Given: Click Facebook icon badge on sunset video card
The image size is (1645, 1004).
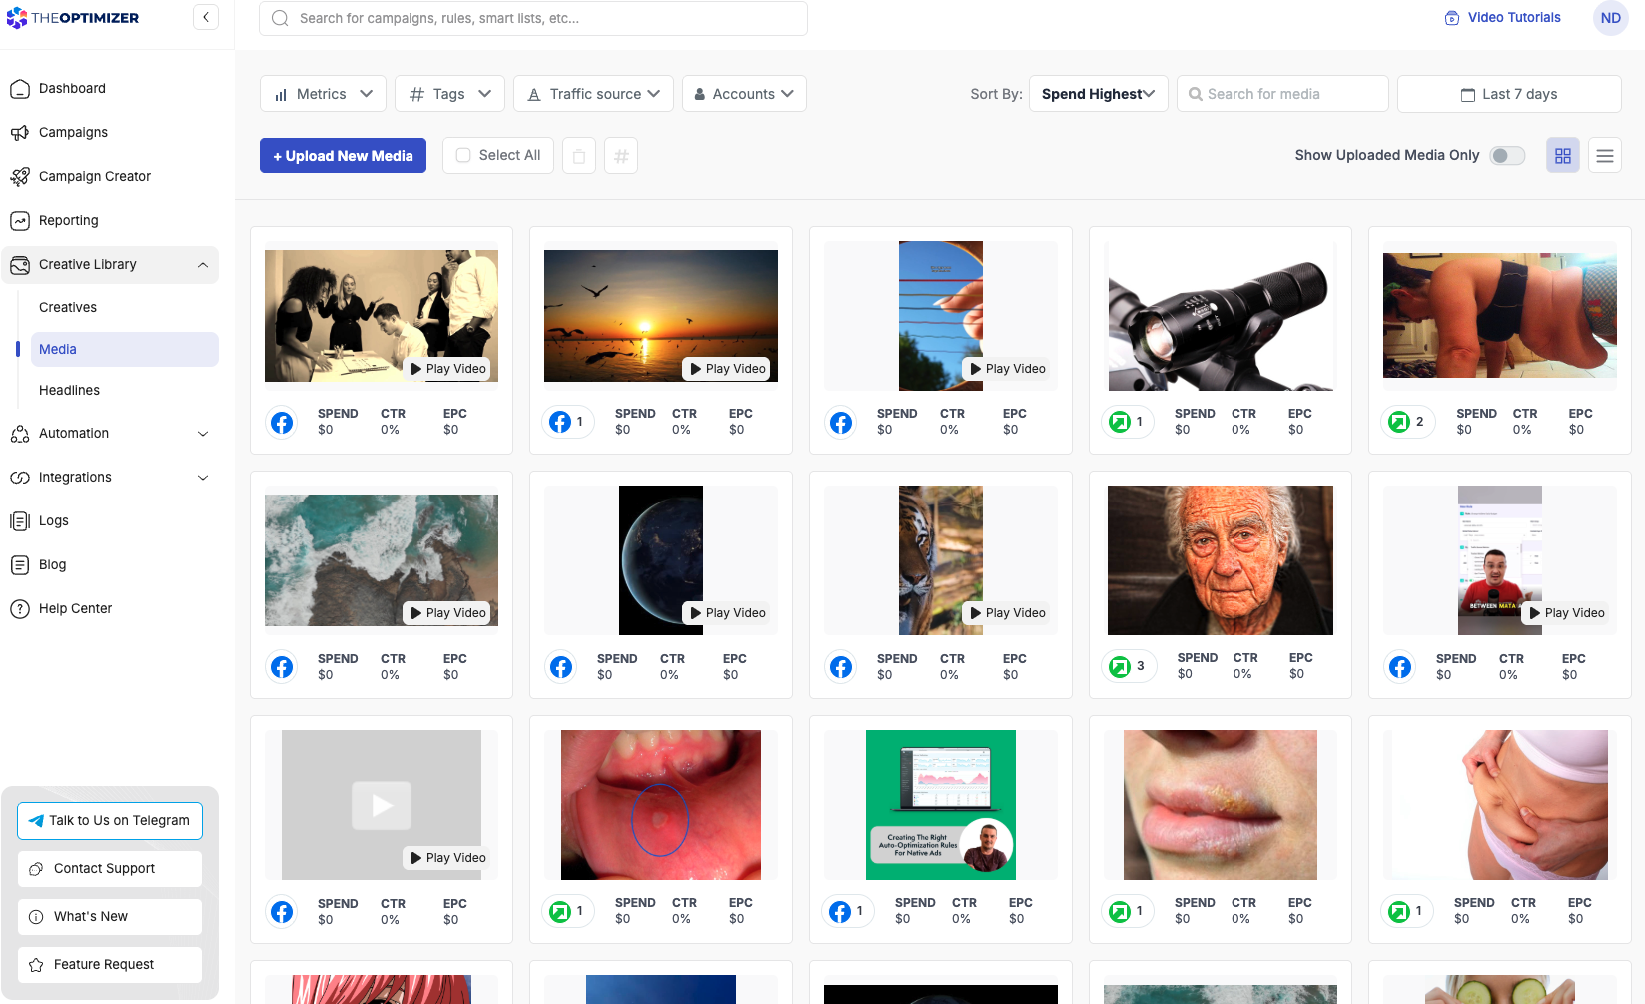Looking at the screenshot, I should [561, 422].
